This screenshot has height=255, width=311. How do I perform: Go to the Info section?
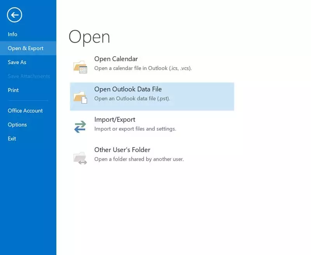tap(12, 34)
